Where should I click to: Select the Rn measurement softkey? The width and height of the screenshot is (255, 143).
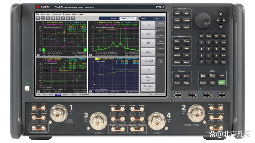pos(148,70)
